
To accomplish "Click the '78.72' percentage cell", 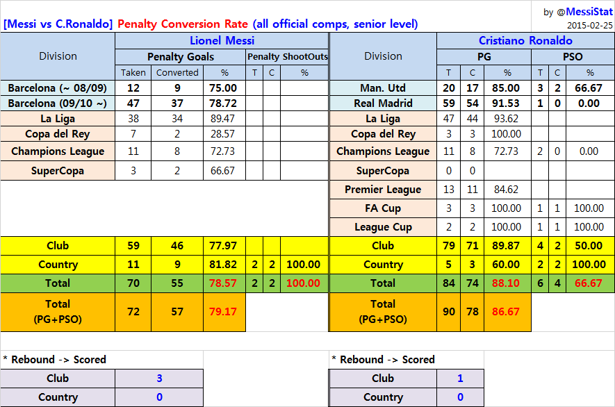I will coord(224,103).
